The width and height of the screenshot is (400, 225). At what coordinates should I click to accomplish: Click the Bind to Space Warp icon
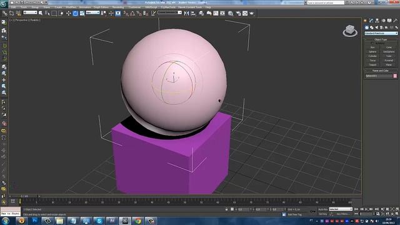pyautogui.click(x=18, y=13)
